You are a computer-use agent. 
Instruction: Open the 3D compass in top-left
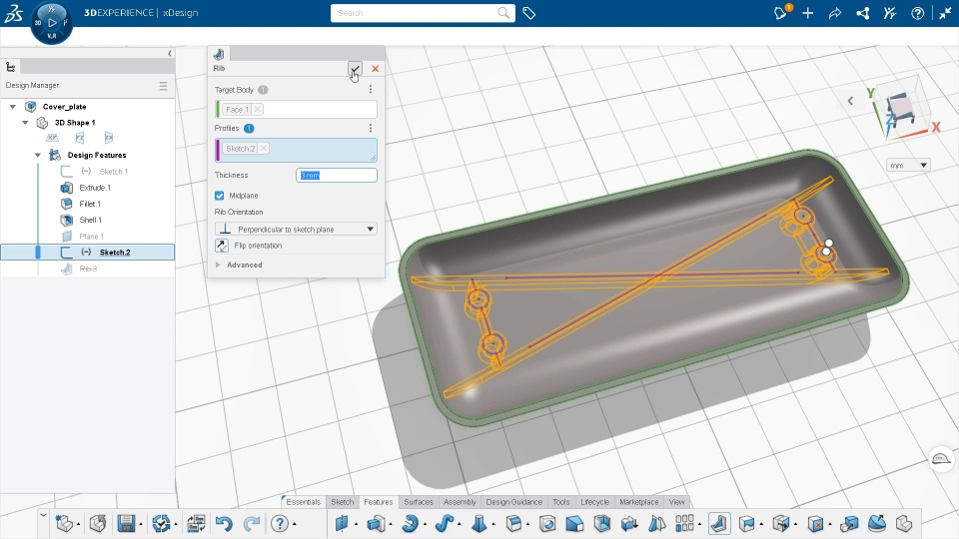(x=52, y=22)
